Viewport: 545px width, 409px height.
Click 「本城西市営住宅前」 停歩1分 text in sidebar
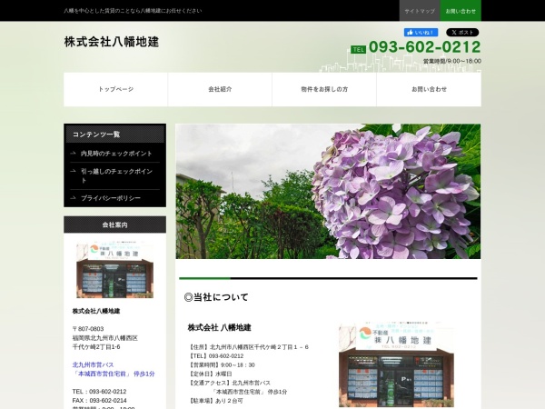(x=114, y=374)
